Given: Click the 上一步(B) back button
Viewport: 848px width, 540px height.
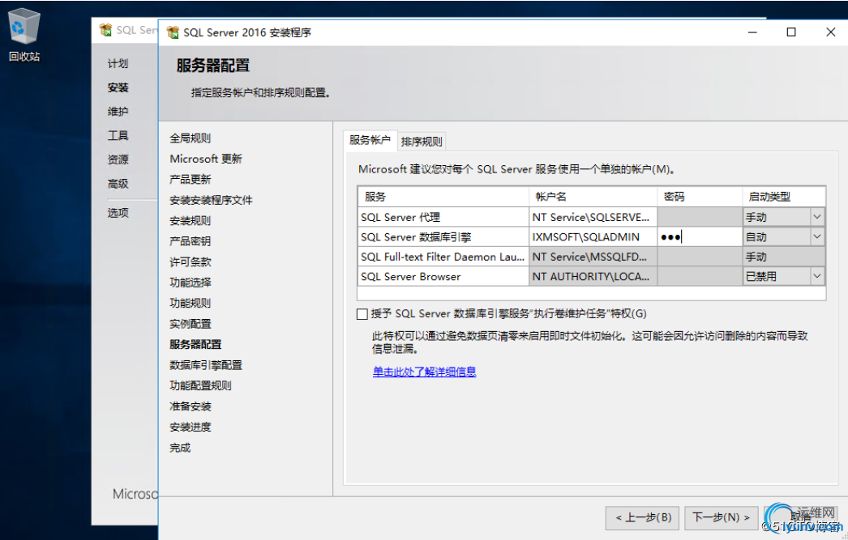Looking at the screenshot, I should 643,517.
